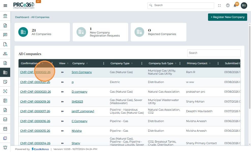The width and height of the screenshot is (251, 152).
Task: Select the bank building sidebar icon
Action: (x=5, y=16)
